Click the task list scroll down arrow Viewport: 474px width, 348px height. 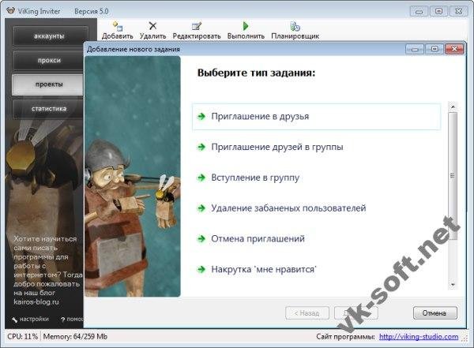tap(453, 285)
